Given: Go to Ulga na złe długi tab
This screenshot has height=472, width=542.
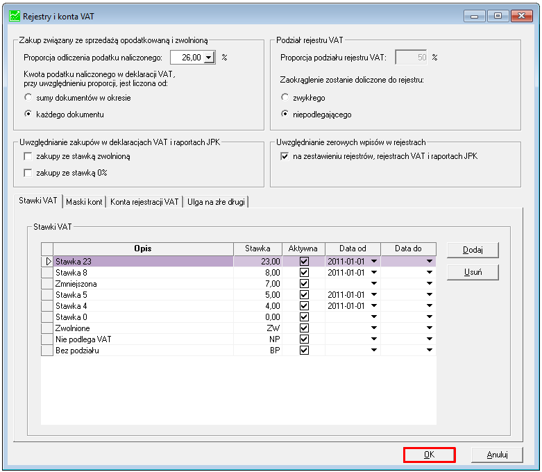Looking at the screenshot, I should 216,202.
